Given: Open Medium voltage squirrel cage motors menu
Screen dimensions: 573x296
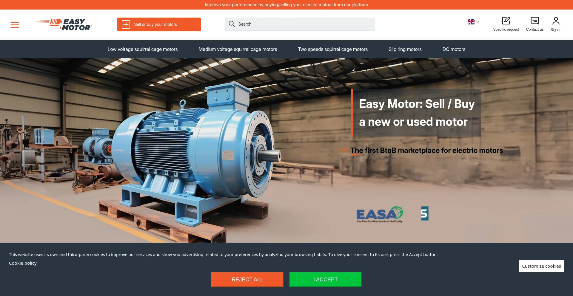Looking at the screenshot, I should coord(238,49).
